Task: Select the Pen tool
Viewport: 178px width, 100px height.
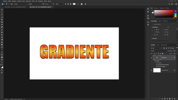Action: (2, 47)
